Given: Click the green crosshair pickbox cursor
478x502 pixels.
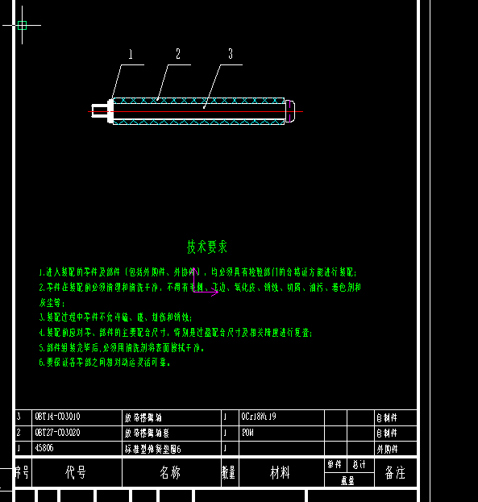Looking at the screenshot, I should (22, 25).
